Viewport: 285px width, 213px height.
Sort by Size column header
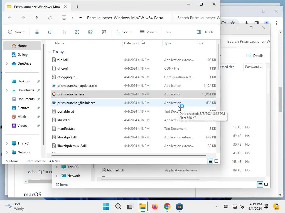coord(200,43)
